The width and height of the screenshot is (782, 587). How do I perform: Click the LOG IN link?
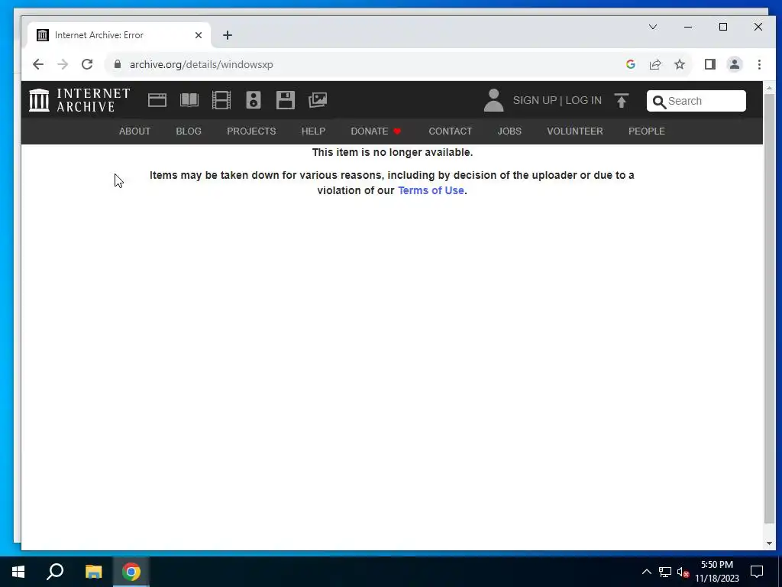click(x=583, y=100)
